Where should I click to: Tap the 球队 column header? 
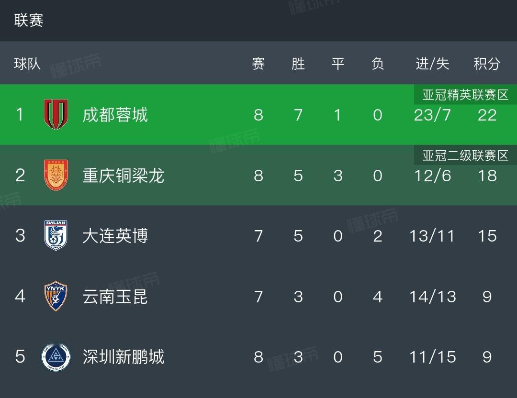click(27, 63)
